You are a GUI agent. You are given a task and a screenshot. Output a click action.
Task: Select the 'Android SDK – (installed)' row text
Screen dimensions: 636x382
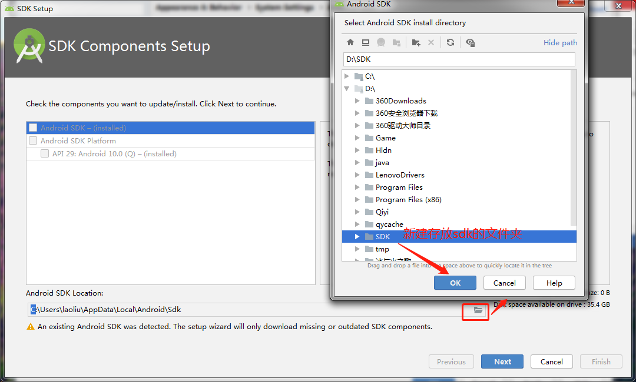point(83,128)
